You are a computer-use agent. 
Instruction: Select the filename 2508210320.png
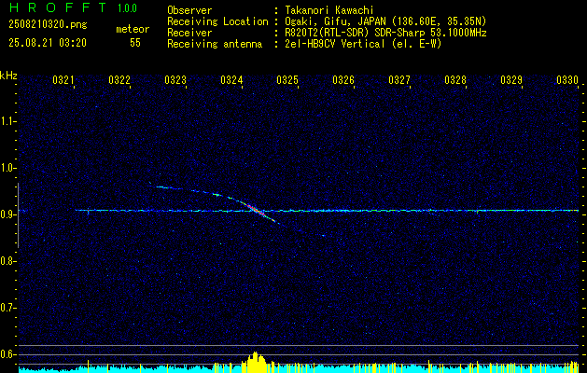48,25
